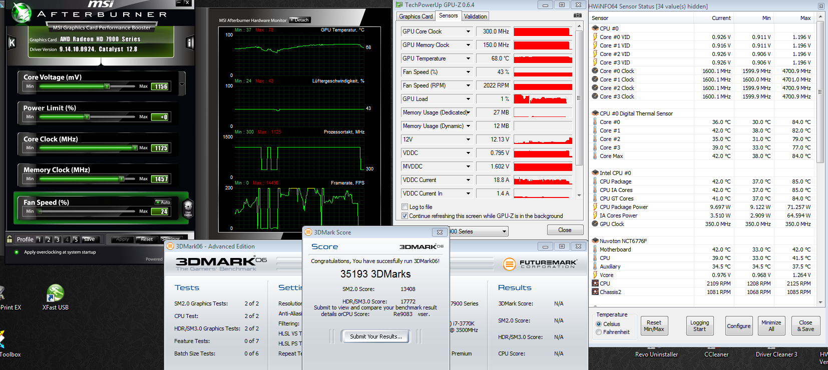Open the GPU Load sensor dropdown

(468, 99)
